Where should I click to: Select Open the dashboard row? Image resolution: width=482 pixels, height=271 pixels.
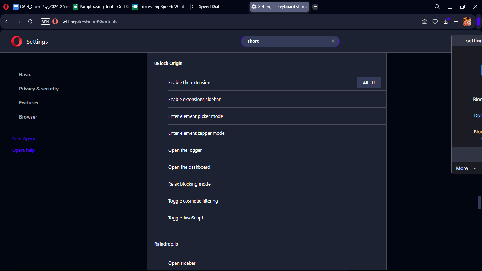(277, 167)
